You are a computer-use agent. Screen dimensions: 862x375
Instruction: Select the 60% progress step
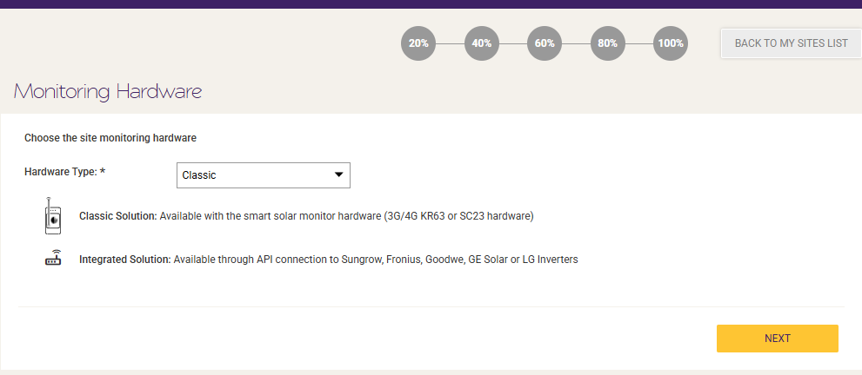(x=545, y=43)
